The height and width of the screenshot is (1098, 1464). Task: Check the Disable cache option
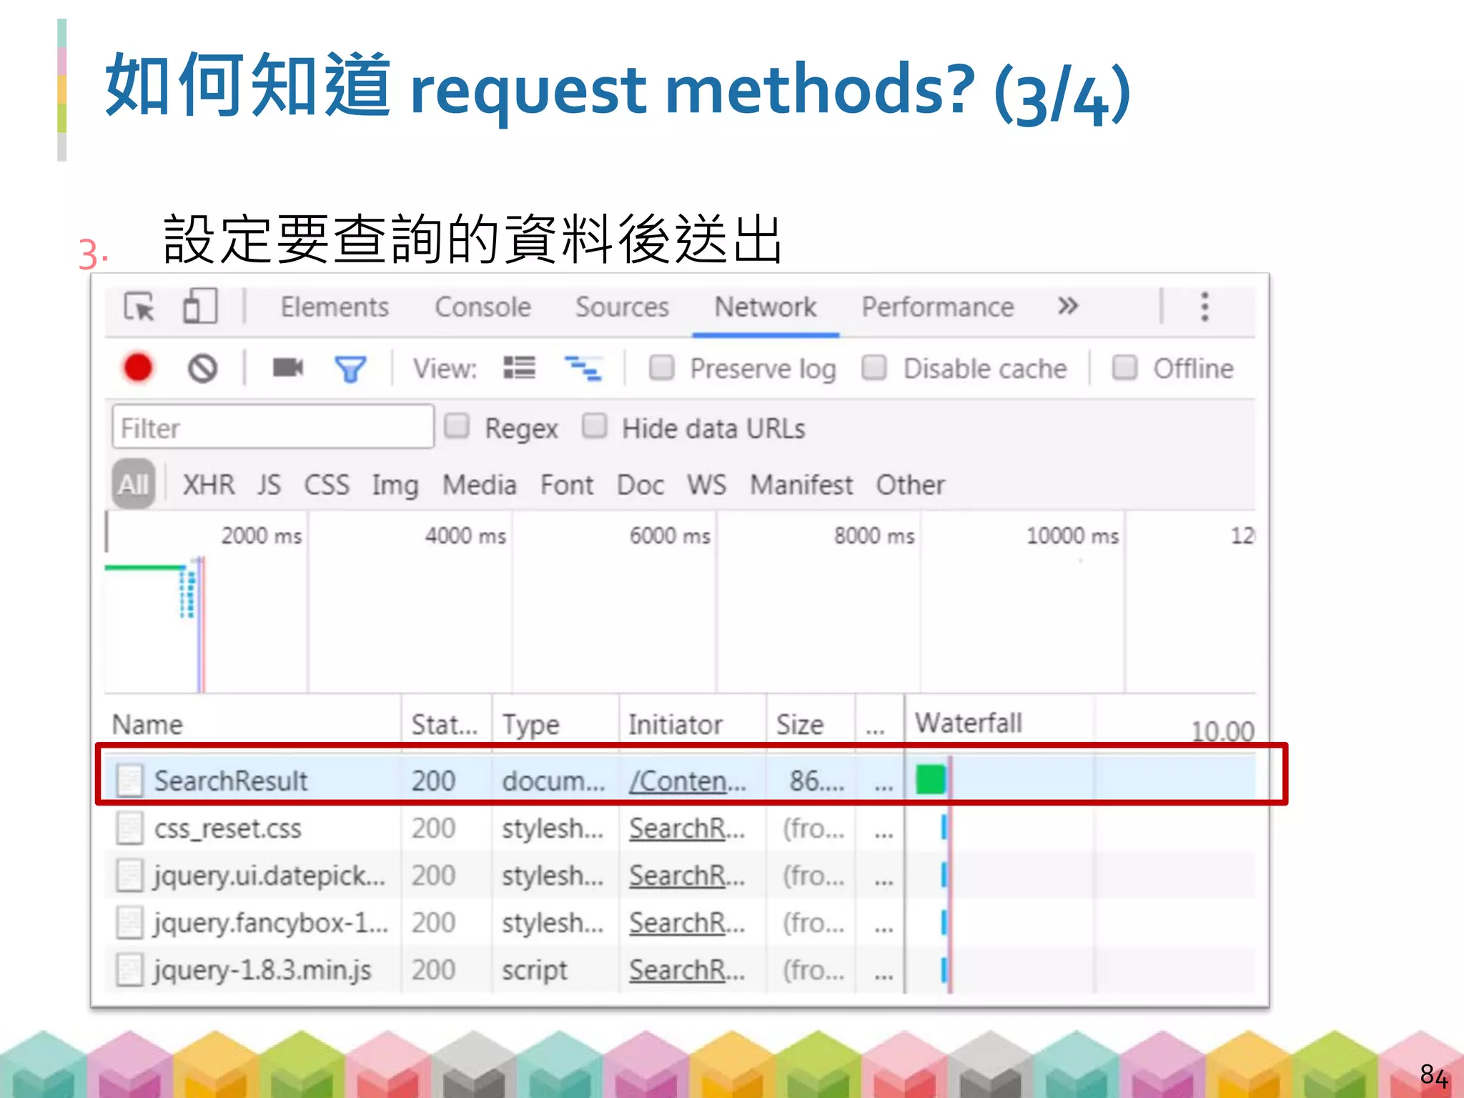pyautogui.click(x=874, y=368)
